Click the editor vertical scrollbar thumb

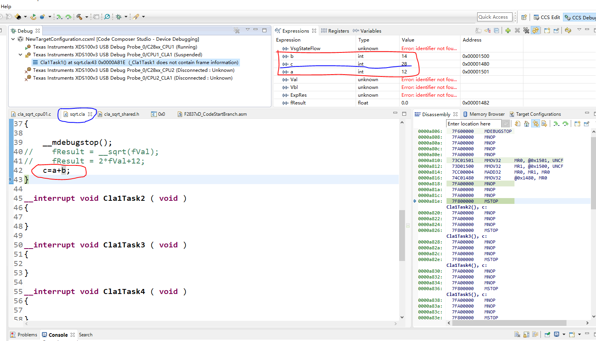[x=402, y=235]
